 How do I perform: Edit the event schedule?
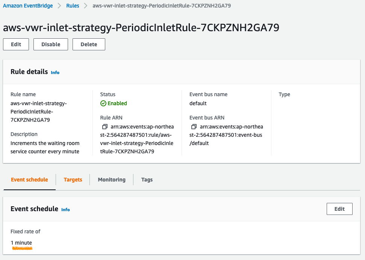pyautogui.click(x=339, y=209)
